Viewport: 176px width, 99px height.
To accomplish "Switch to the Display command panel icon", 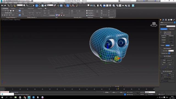I will click(x=171, y=20).
